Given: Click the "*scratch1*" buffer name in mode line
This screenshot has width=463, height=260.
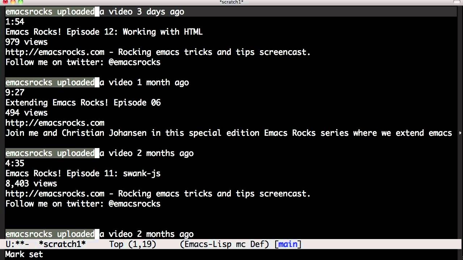Looking at the screenshot, I should (x=62, y=244).
